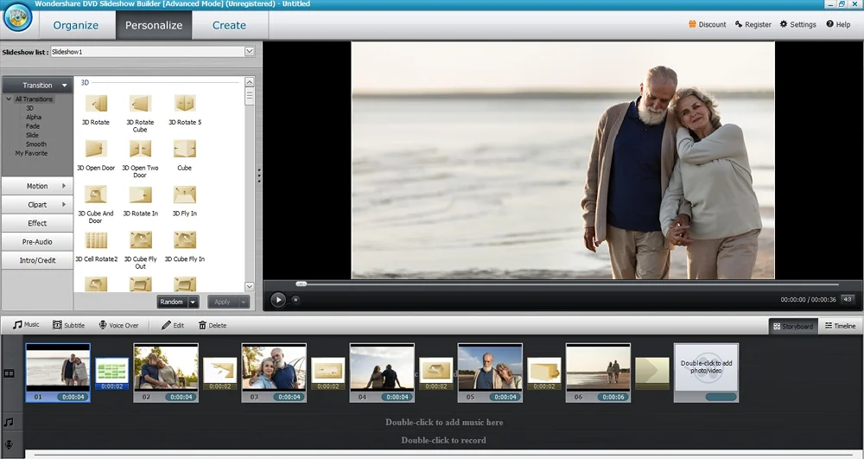864x459 pixels.
Task: Choose the 3D Open Door transition
Action: [x=96, y=150]
